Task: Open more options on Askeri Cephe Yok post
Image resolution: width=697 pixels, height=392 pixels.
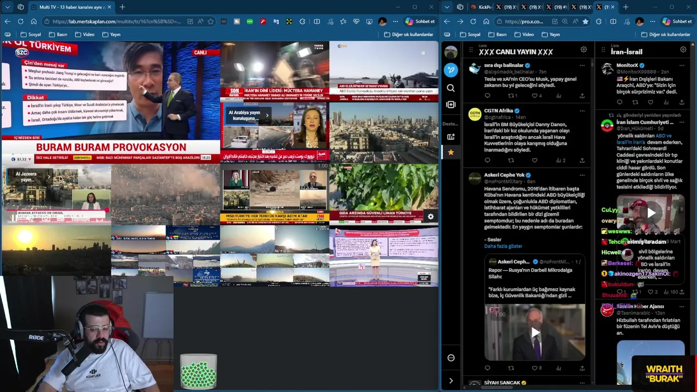Action: pos(582,175)
